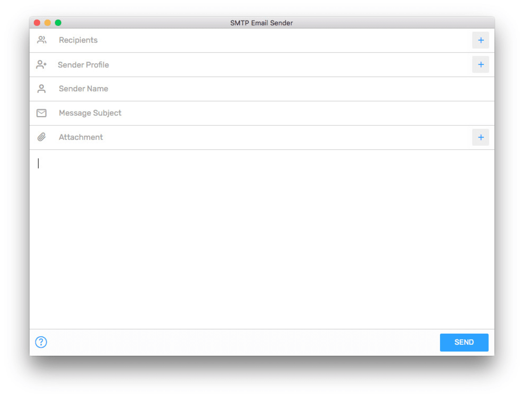
Task: Click the Attachment paperclip icon
Action: 41,137
